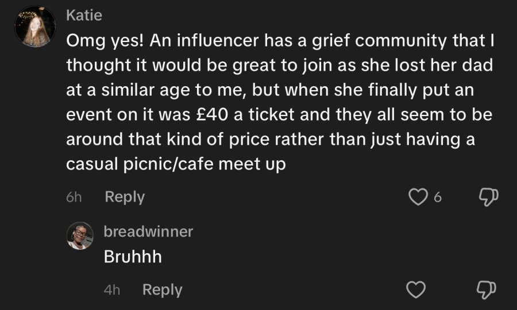Image resolution: width=517 pixels, height=310 pixels.
Task: Visit breadwinner's profile via username
Action: (x=148, y=231)
